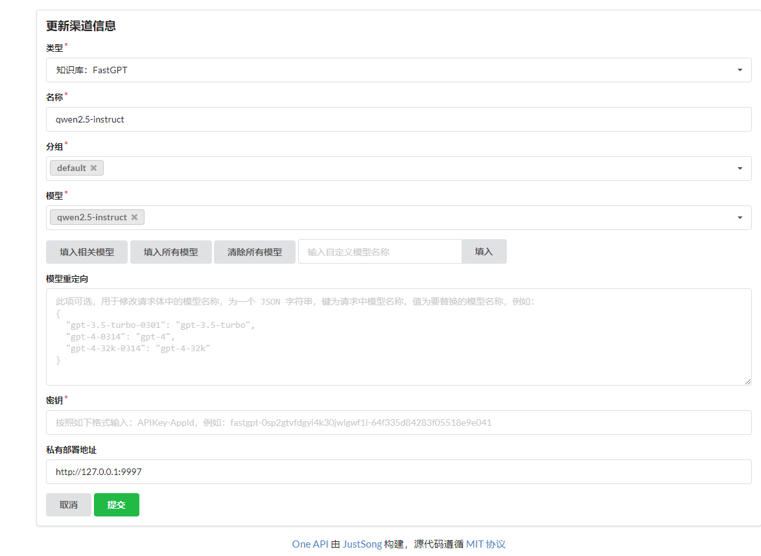The height and width of the screenshot is (556, 761).
Task: Grab the textarea resize handle corner
Action: [x=748, y=382]
